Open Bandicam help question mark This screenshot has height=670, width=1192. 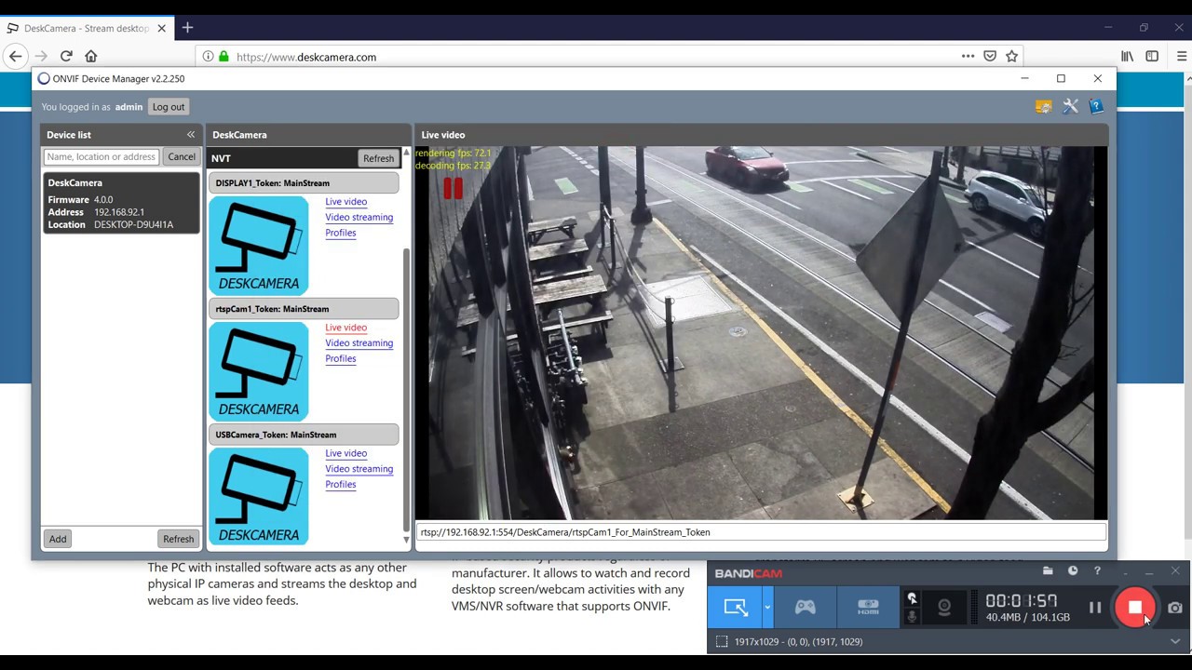click(1097, 570)
